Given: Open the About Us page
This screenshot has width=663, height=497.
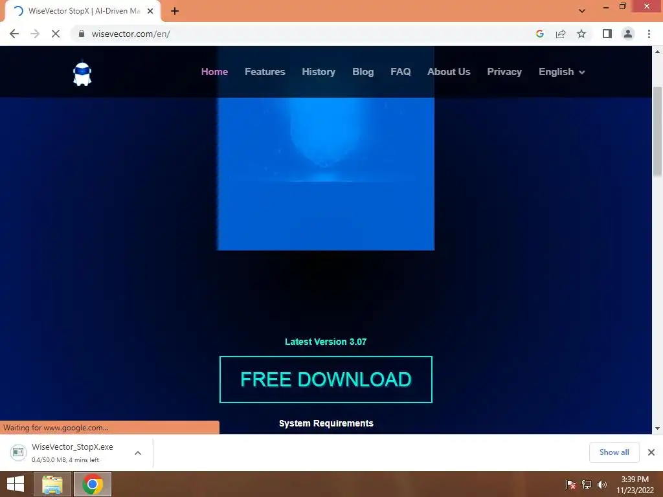Looking at the screenshot, I should (x=449, y=72).
